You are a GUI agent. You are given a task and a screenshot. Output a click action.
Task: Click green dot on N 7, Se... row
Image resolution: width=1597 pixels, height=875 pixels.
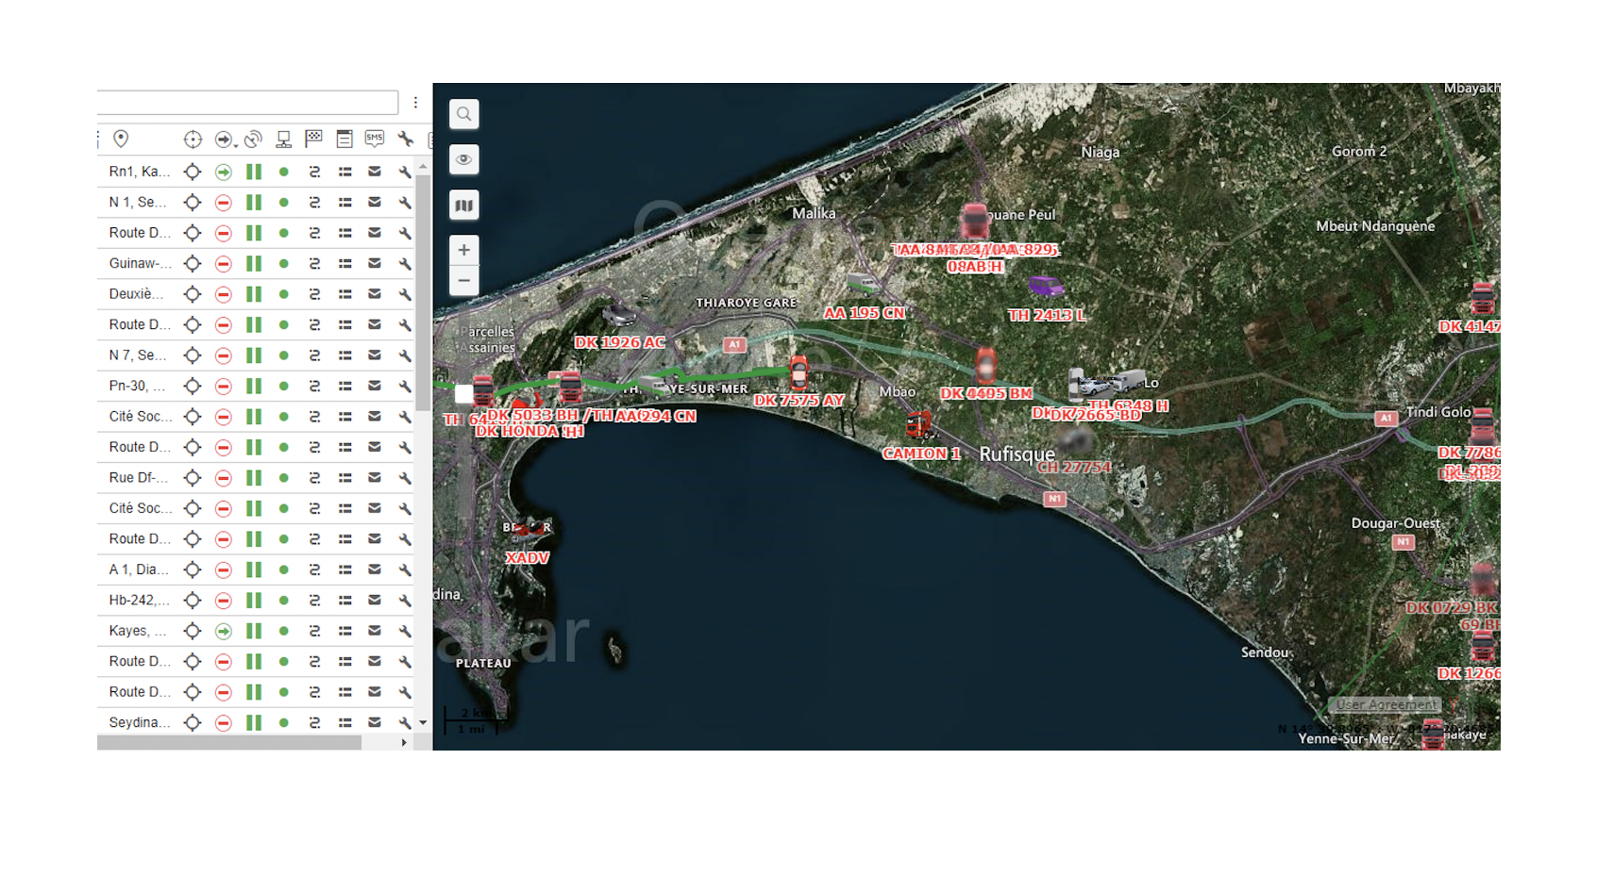283,355
